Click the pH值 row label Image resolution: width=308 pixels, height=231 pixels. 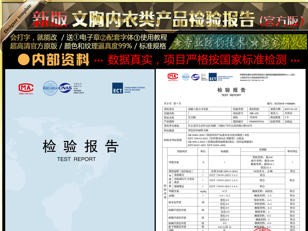coord(171,196)
